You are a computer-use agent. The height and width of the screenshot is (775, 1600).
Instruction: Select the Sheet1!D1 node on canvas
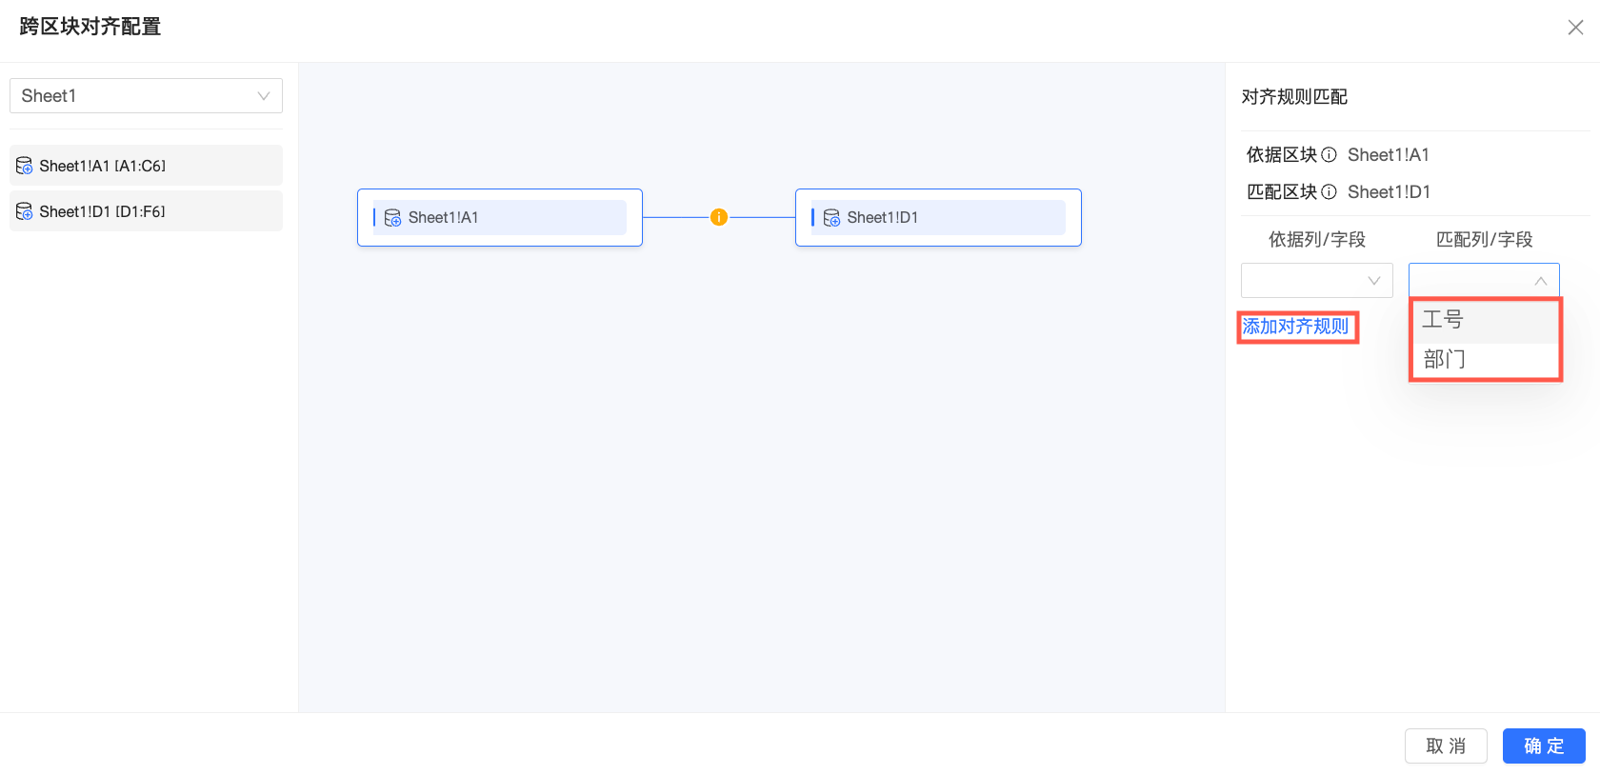point(938,217)
